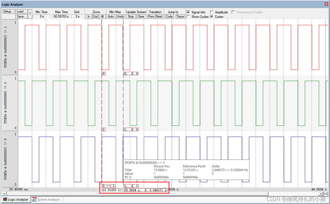Switch to the System Analyzer tab
330x204 pixels.
coord(46,199)
